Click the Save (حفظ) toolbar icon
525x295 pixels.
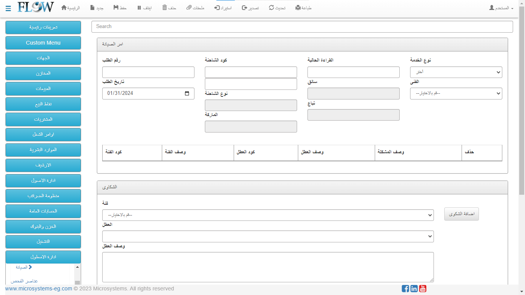[x=116, y=8]
